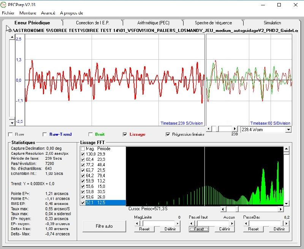Click the highlighted row with period 12,5
304x249 pixels.
coord(103,203)
